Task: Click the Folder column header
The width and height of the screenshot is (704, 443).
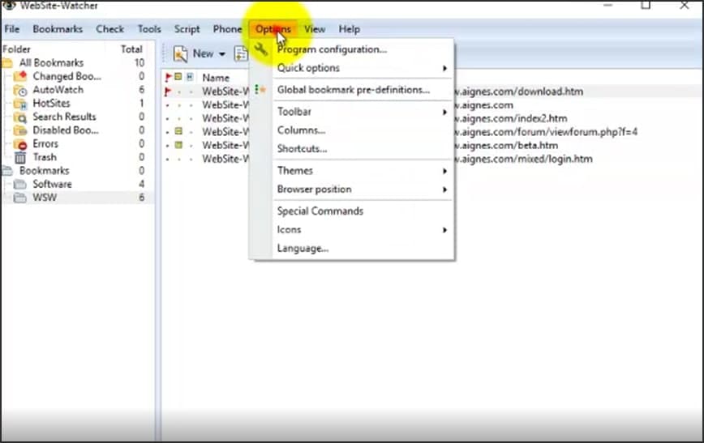Action: (x=16, y=49)
